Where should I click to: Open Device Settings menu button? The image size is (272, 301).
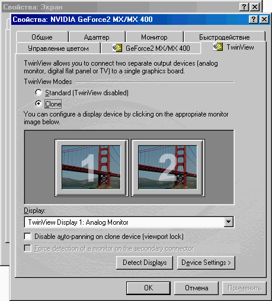(x=206, y=263)
